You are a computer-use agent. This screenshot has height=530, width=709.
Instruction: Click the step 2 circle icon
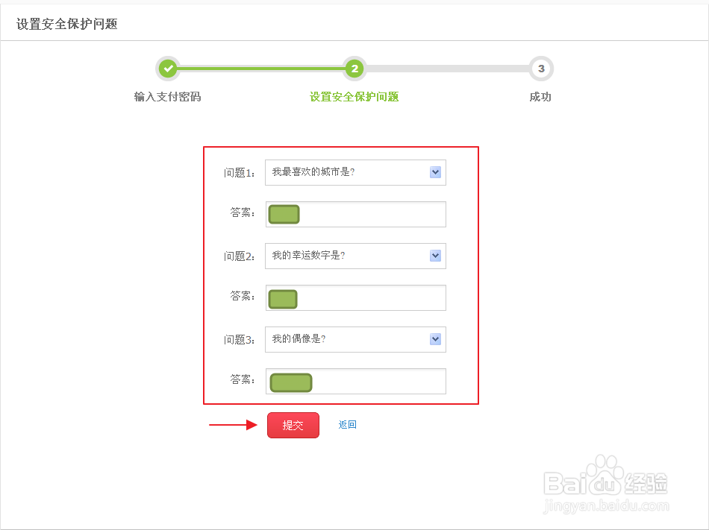point(354,69)
